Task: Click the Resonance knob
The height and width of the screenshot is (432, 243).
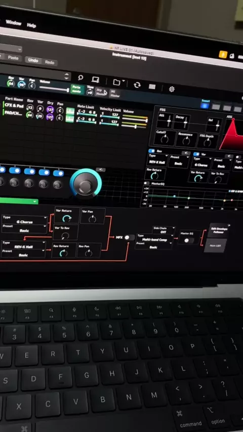Action: click(x=186, y=141)
